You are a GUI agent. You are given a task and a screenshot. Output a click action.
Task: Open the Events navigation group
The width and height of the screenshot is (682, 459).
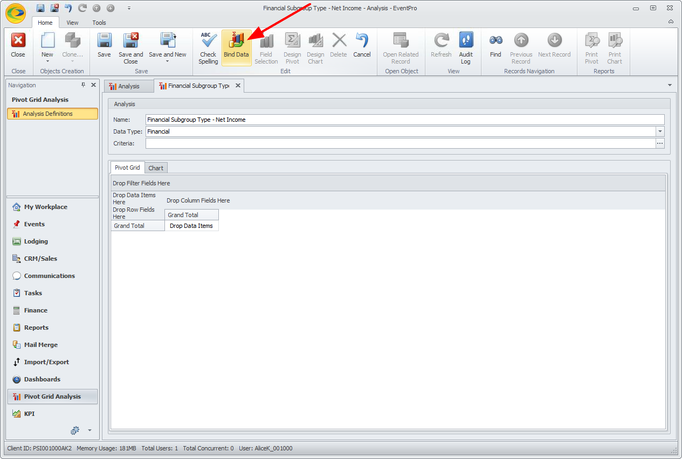tap(53, 224)
